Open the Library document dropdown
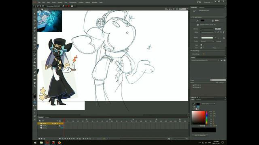Image resolution: width=259 pixels, height=145 pixels. click(205, 60)
